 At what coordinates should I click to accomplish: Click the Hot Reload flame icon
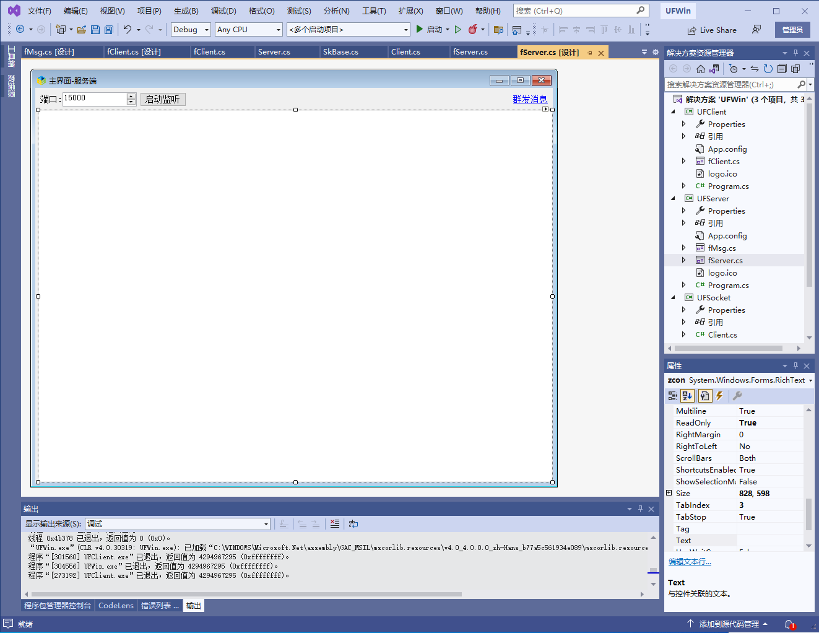point(473,29)
